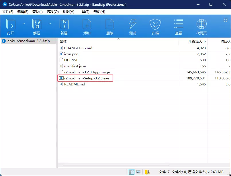Click compressed size 638 of LICENSE
231x176 pixels.
203,60
